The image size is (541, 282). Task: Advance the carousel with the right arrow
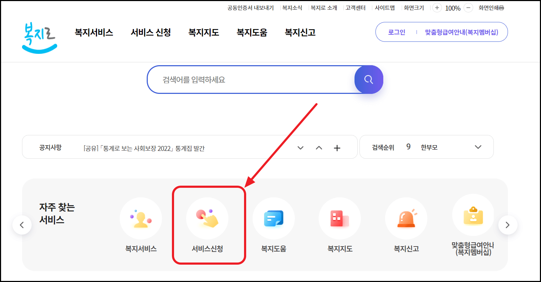click(508, 225)
